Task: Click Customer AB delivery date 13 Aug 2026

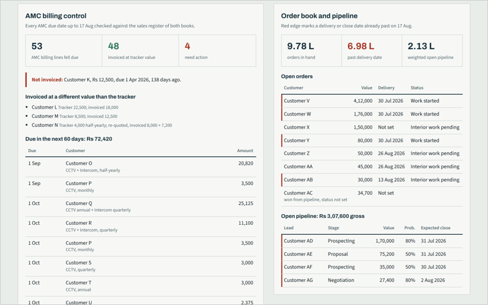Action: [x=391, y=180]
